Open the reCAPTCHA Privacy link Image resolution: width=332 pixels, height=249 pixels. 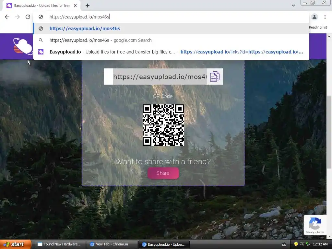(x=310, y=232)
